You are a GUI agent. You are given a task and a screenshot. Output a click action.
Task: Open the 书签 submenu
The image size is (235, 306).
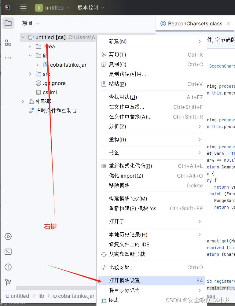(152, 153)
